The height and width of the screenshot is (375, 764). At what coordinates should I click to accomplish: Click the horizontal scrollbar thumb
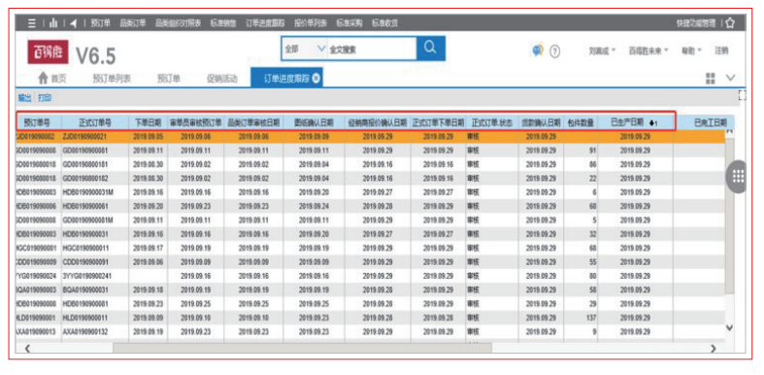[302, 348]
